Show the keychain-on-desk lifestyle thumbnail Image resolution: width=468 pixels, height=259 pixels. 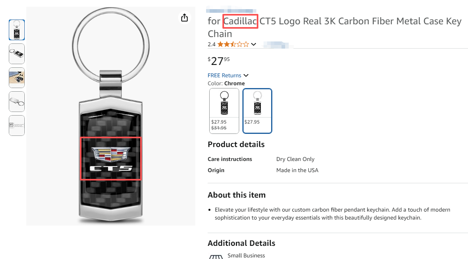click(x=17, y=78)
